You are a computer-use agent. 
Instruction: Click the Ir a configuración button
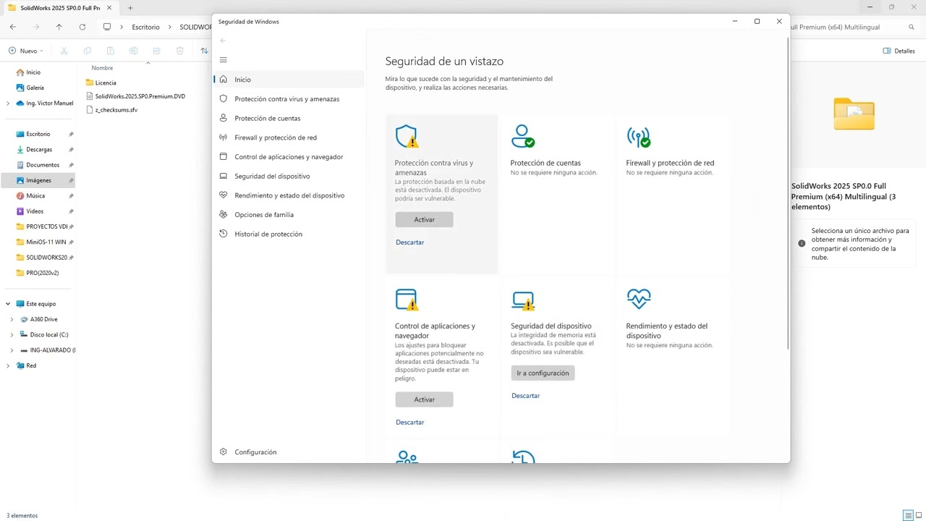pyautogui.click(x=543, y=373)
